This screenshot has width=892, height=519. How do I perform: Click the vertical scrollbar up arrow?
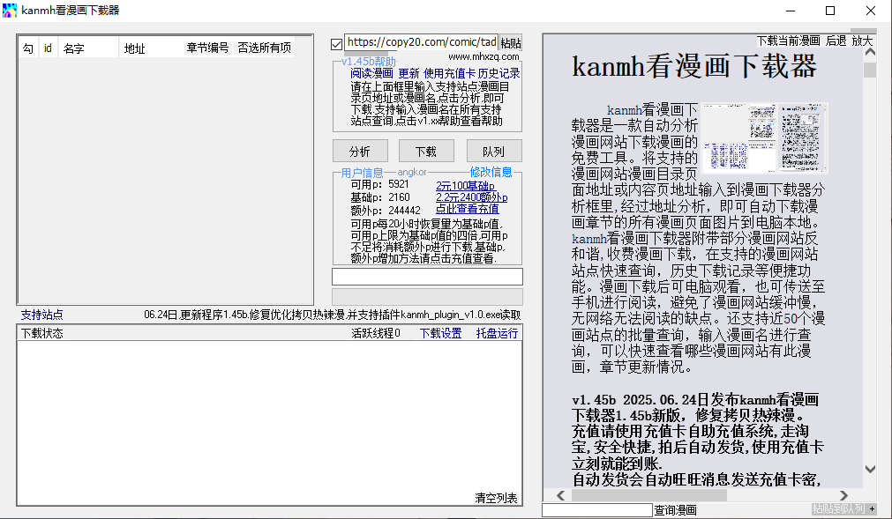(870, 55)
